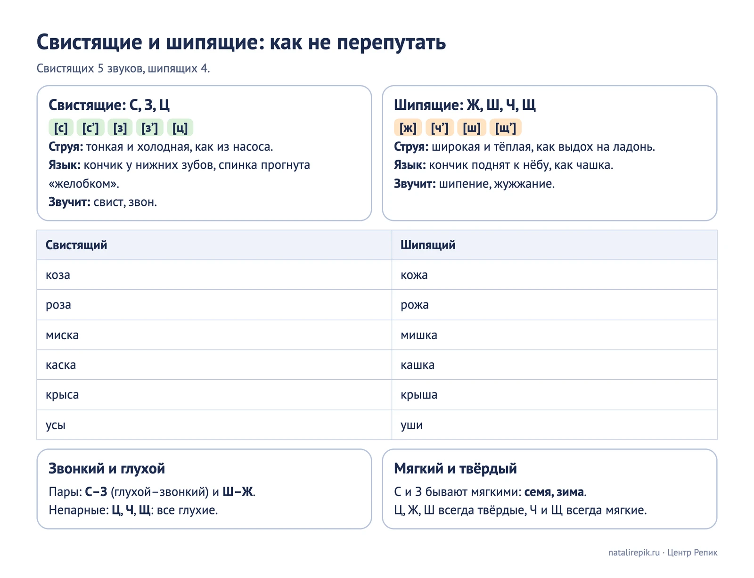Click the table cell "мишка"
Screen dimensions: 754x578
pos(554,335)
